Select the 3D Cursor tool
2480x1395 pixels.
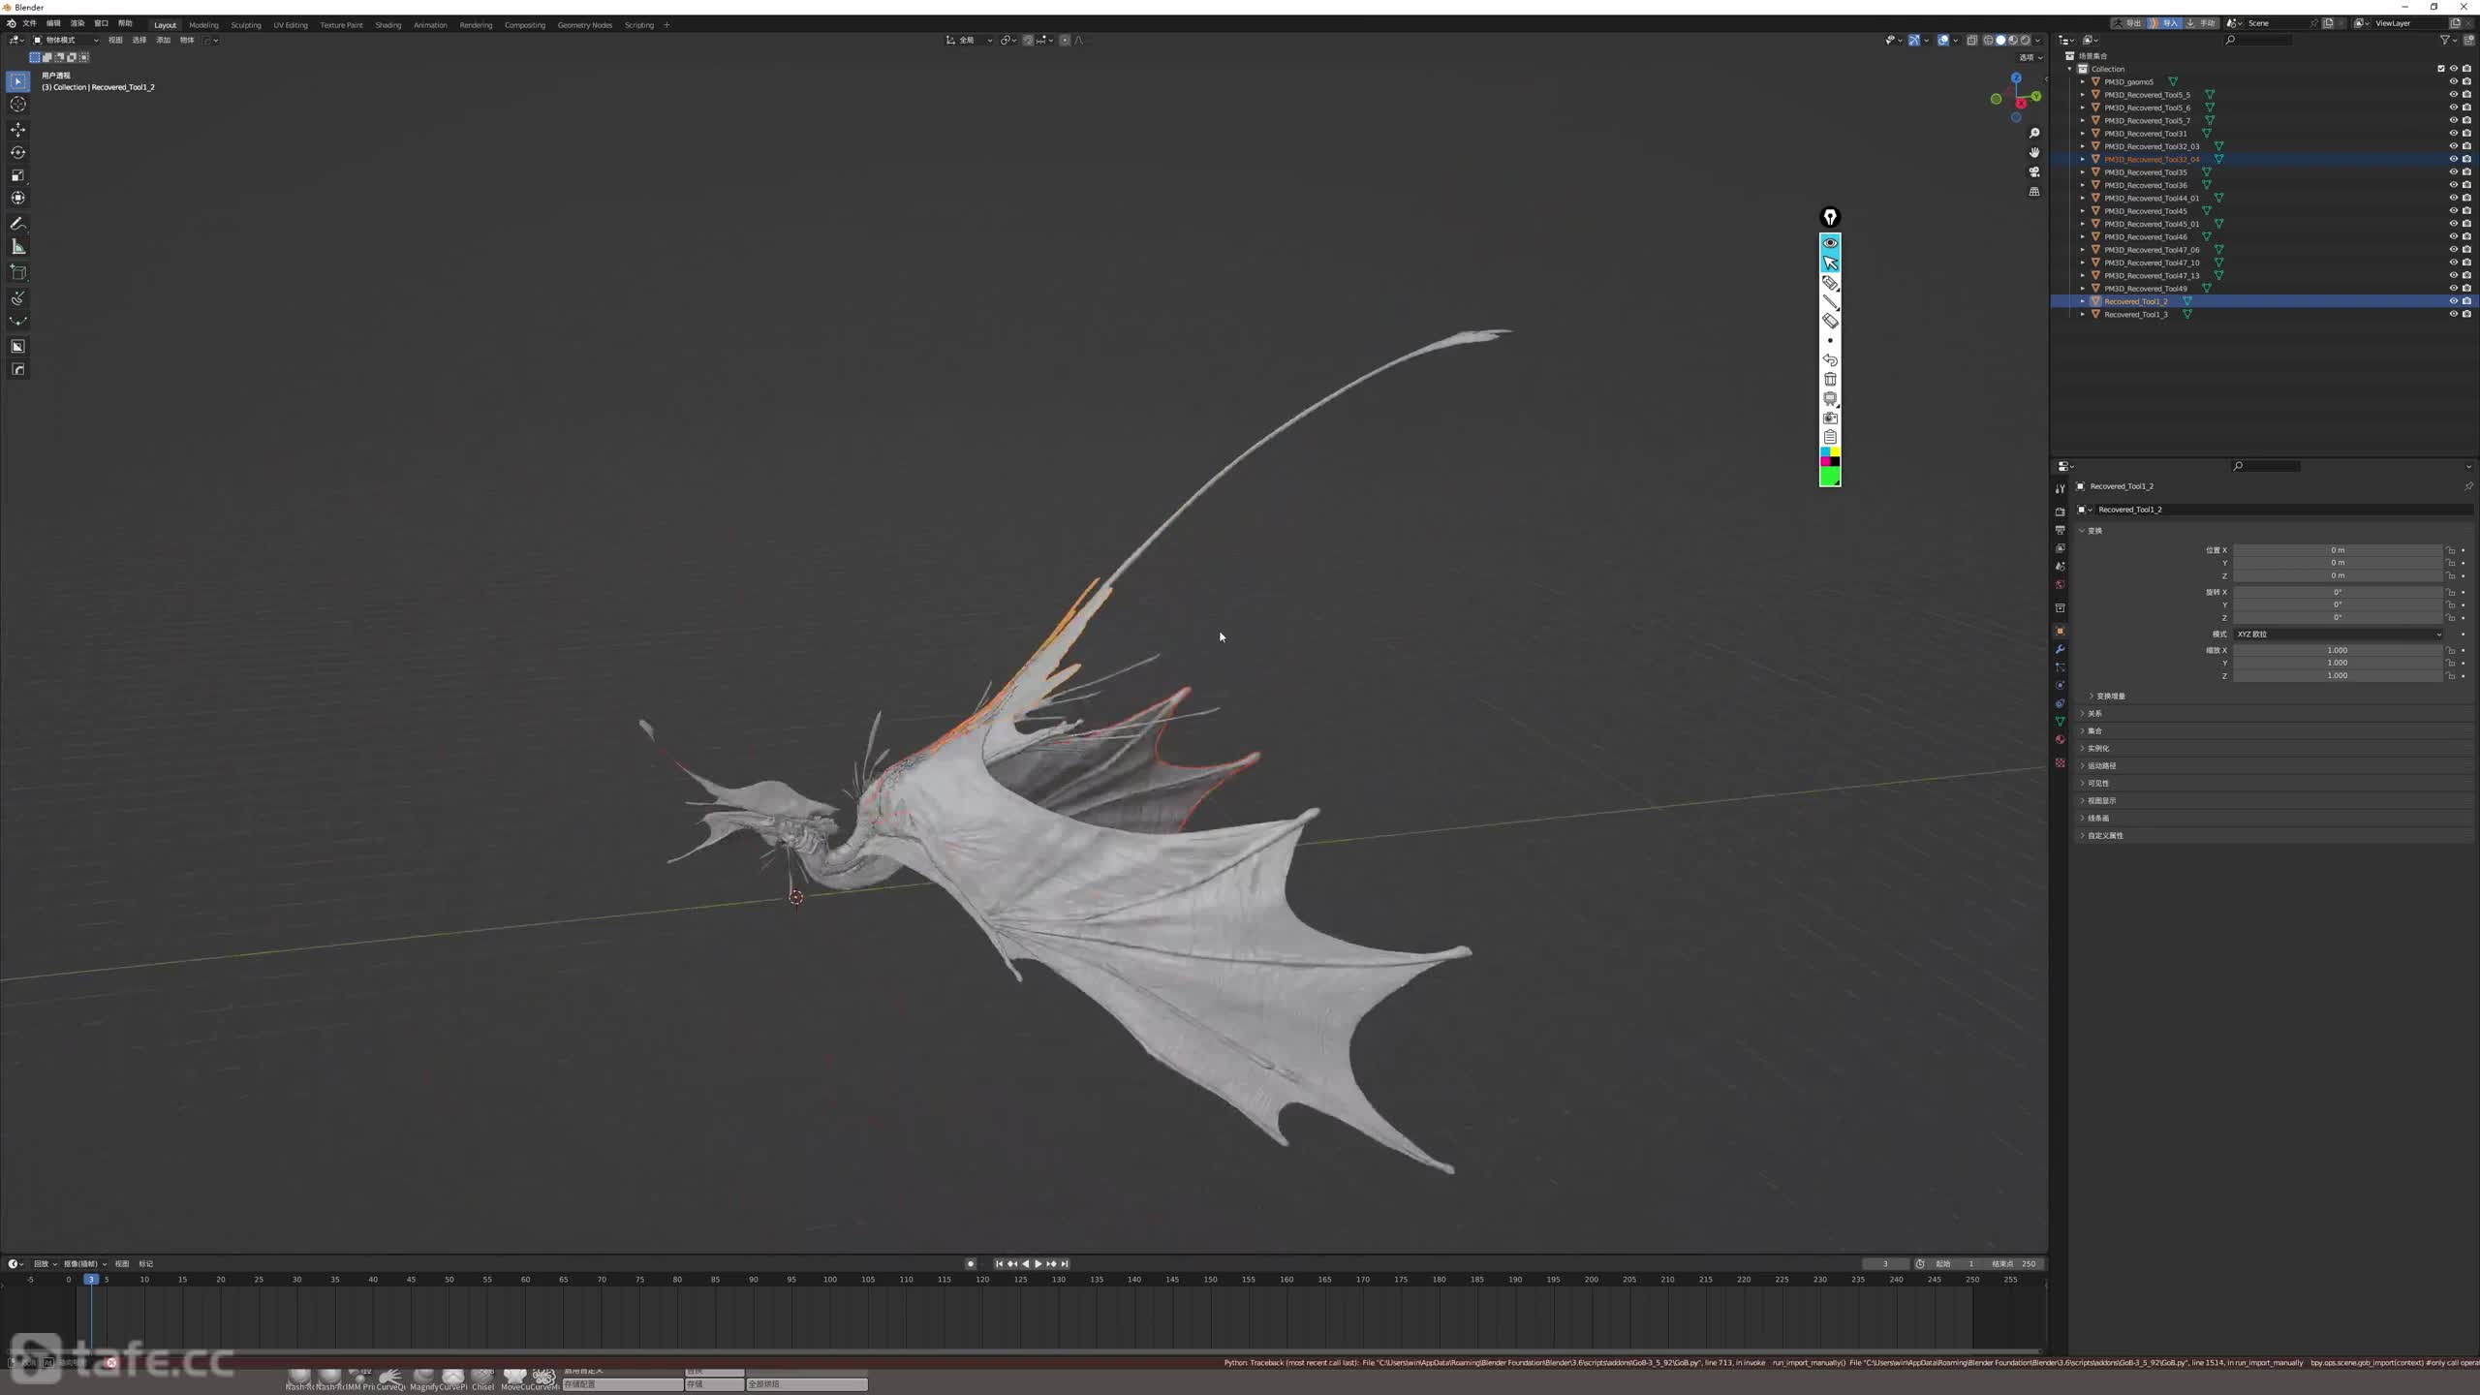tap(17, 104)
